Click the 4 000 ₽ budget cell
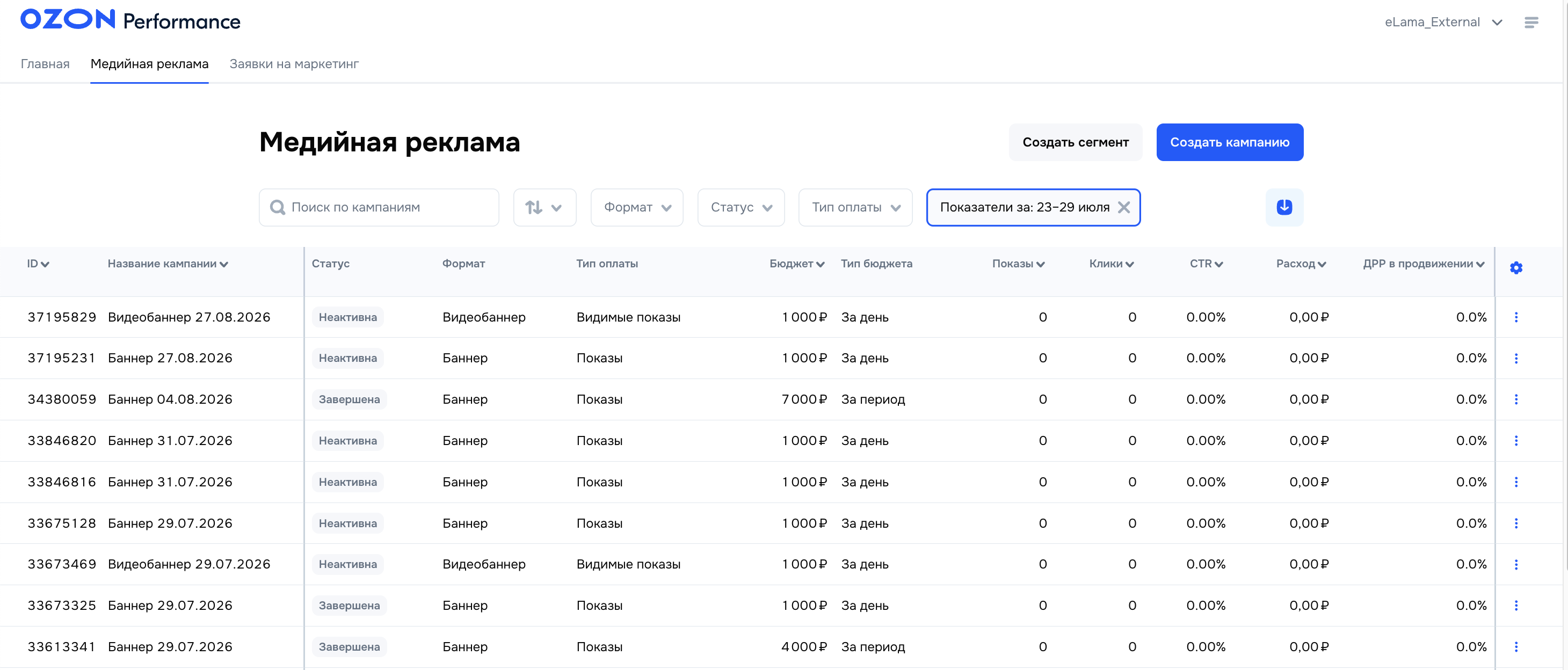Screen dimensions: 1568x670 pyautogui.click(x=804, y=647)
